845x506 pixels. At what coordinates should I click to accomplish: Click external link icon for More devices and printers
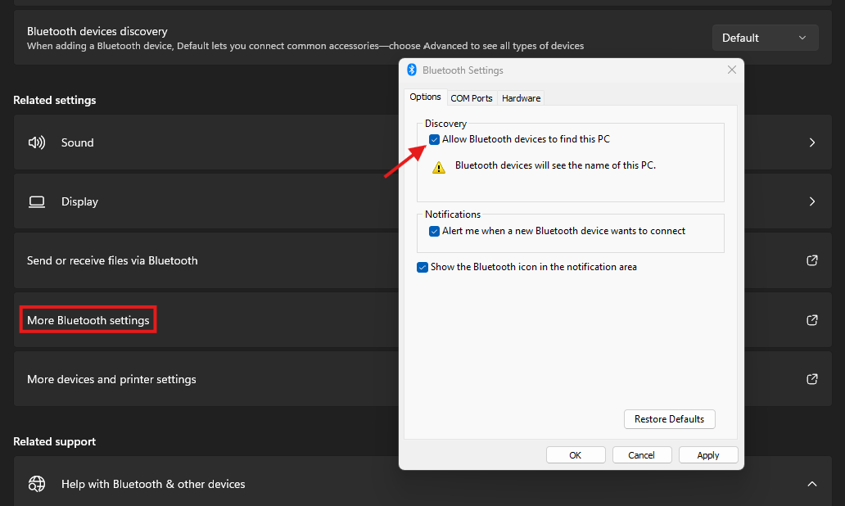click(x=811, y=379)
